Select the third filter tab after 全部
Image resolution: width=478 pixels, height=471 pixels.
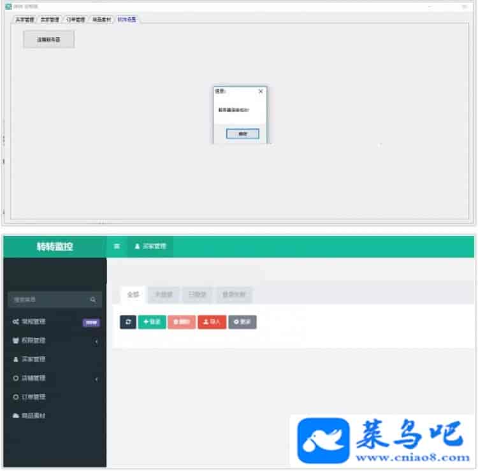(197, 295)
